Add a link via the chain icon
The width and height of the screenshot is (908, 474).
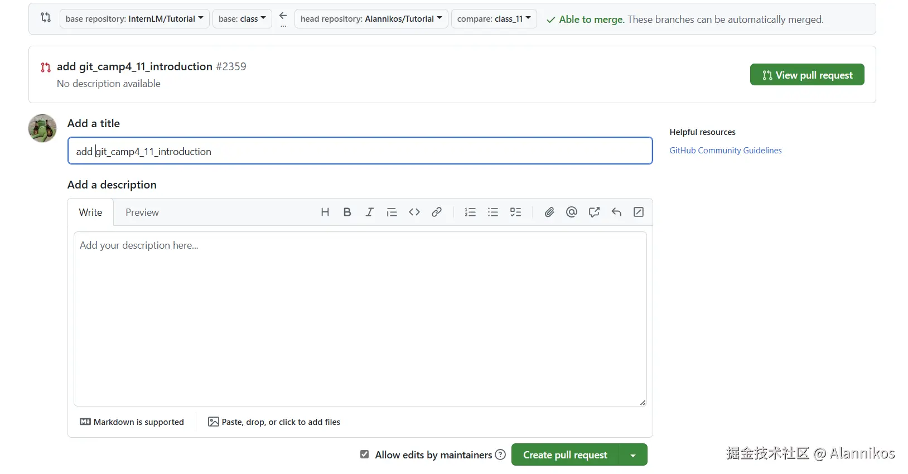pos(437,212)
